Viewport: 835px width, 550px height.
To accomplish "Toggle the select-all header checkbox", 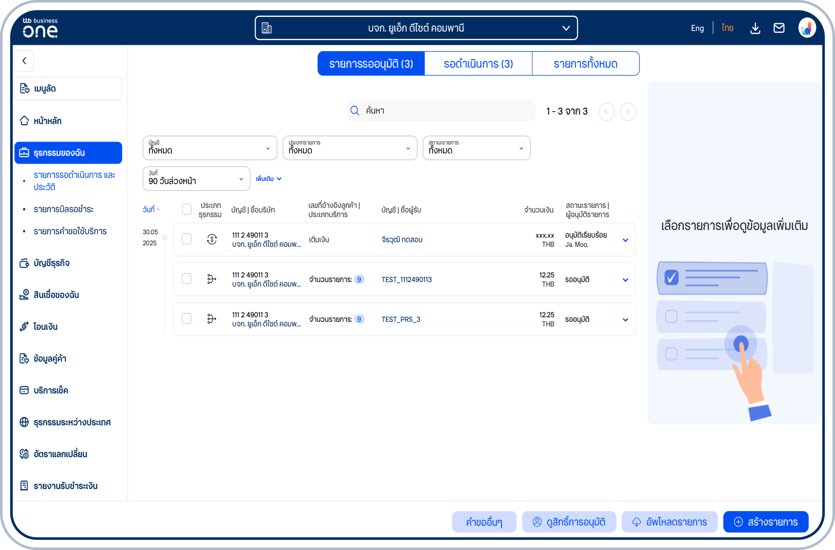I will (x=186, y=209).
